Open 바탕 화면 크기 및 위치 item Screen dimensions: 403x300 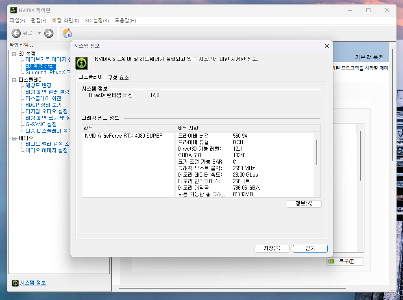coord(48,118)
